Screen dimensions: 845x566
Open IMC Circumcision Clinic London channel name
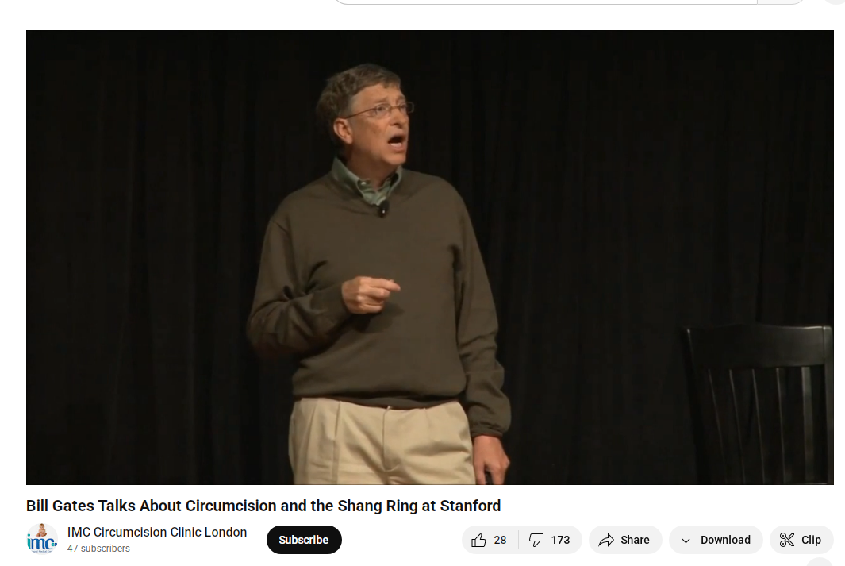pos(157,532)
